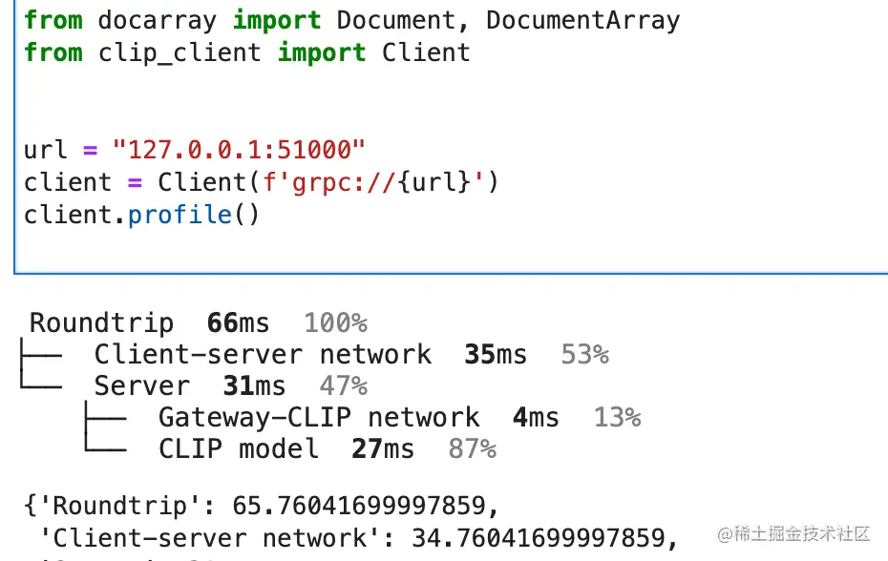Click the 53% network percentage value
Screen dimensions: 888x561
pyautogui.click(x=584, y=355)
